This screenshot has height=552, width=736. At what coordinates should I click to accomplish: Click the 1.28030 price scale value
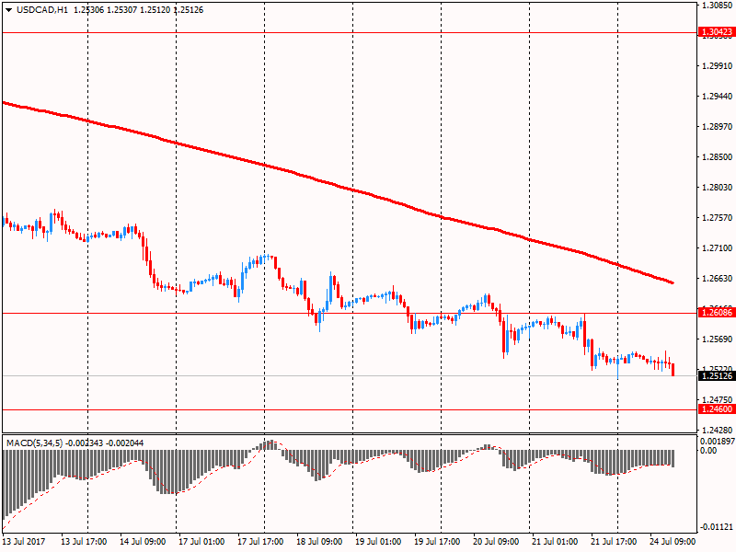[717, 188]
